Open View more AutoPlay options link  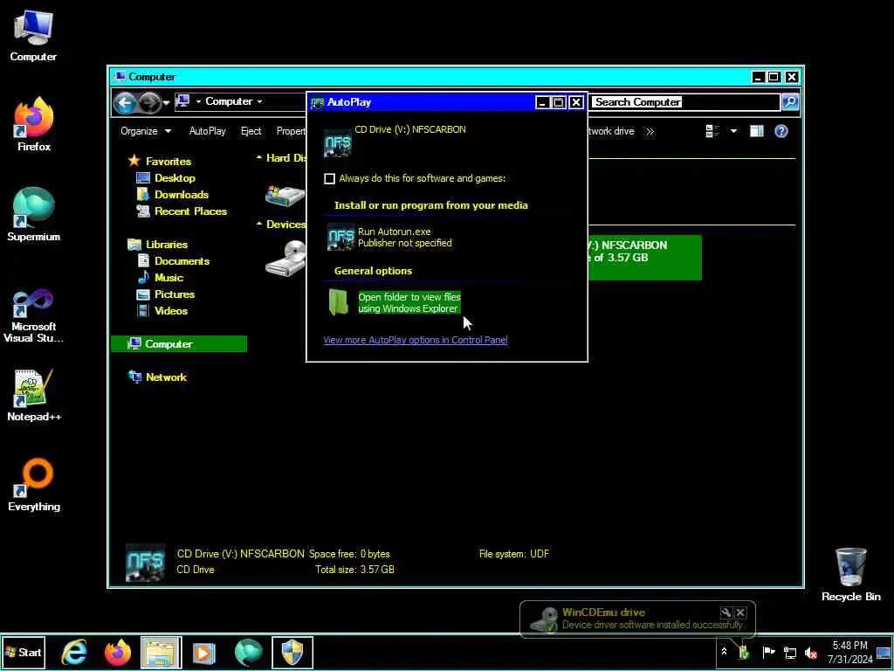coord(415,340)
